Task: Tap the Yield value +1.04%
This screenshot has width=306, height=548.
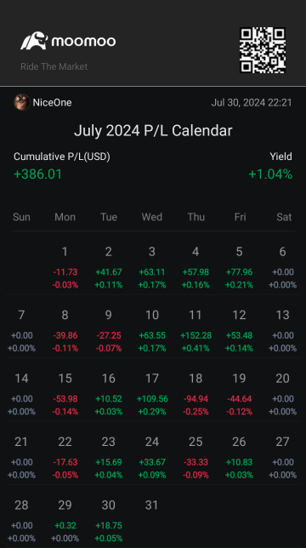Action: 270,174
